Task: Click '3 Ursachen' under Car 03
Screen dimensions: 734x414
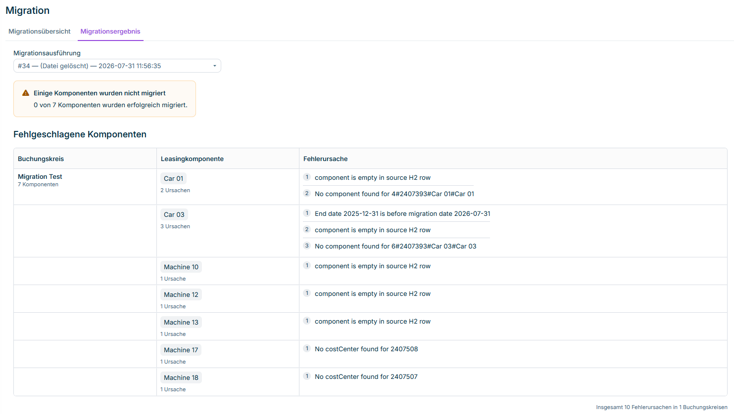Action: tap(175, 226)
